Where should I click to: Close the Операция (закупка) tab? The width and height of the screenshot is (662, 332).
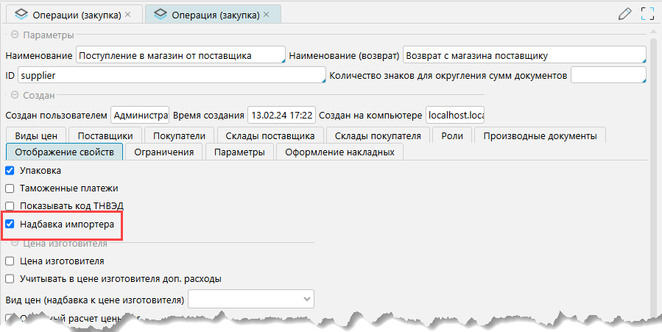coord(266,14)
